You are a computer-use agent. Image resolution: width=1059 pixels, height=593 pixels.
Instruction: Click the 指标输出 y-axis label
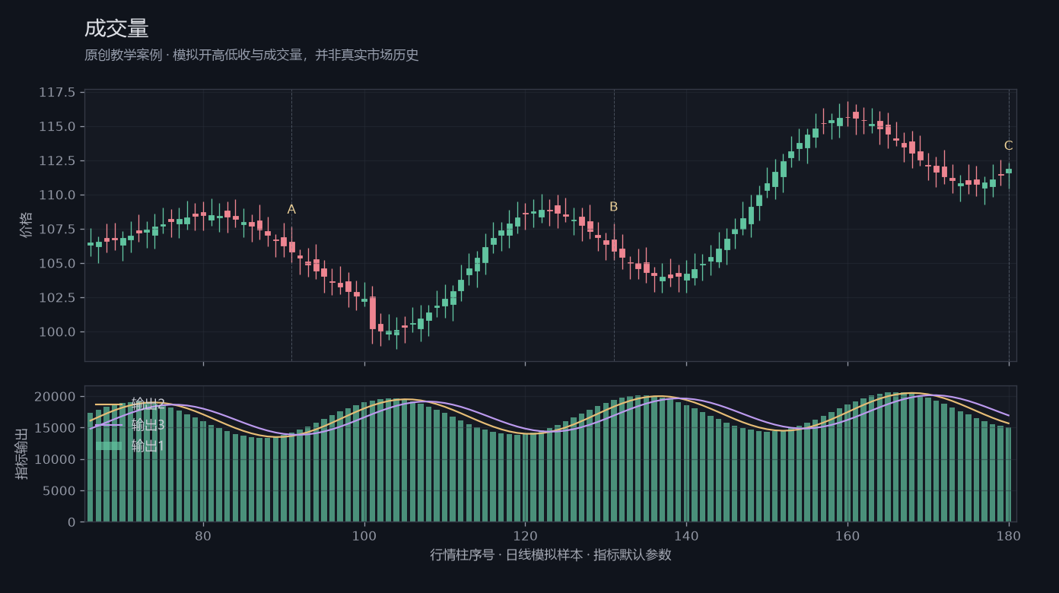tap(22, 454)
